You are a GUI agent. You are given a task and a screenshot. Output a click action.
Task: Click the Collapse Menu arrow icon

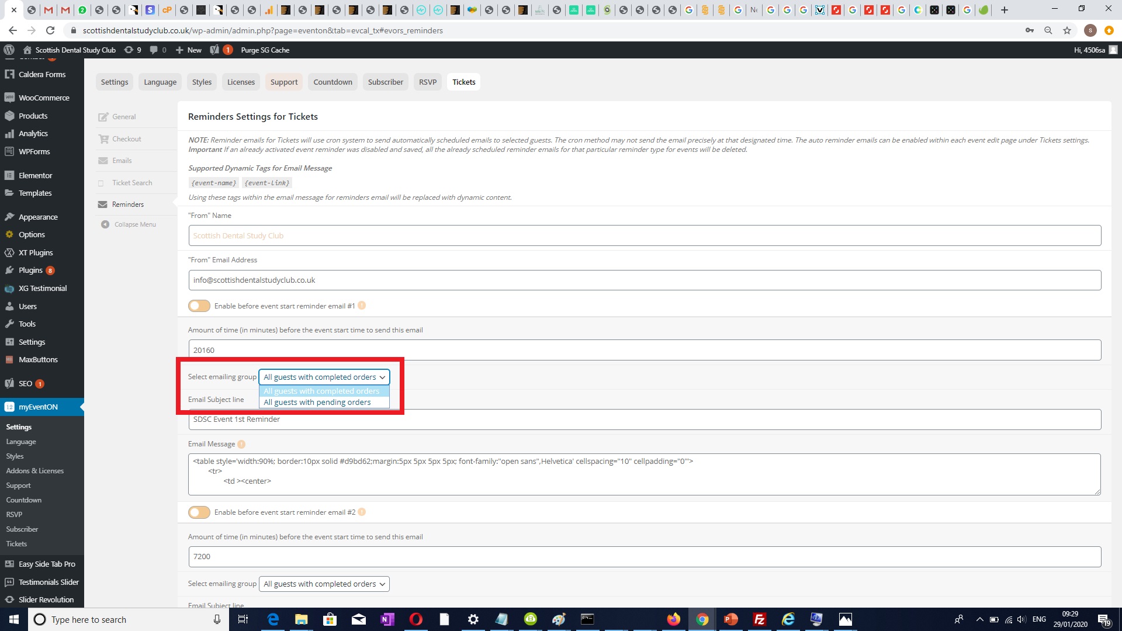click(x=105, y=224)
